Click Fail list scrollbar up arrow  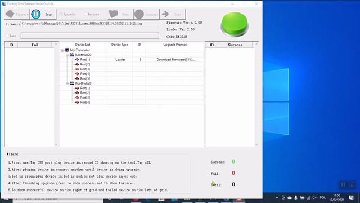56,44
